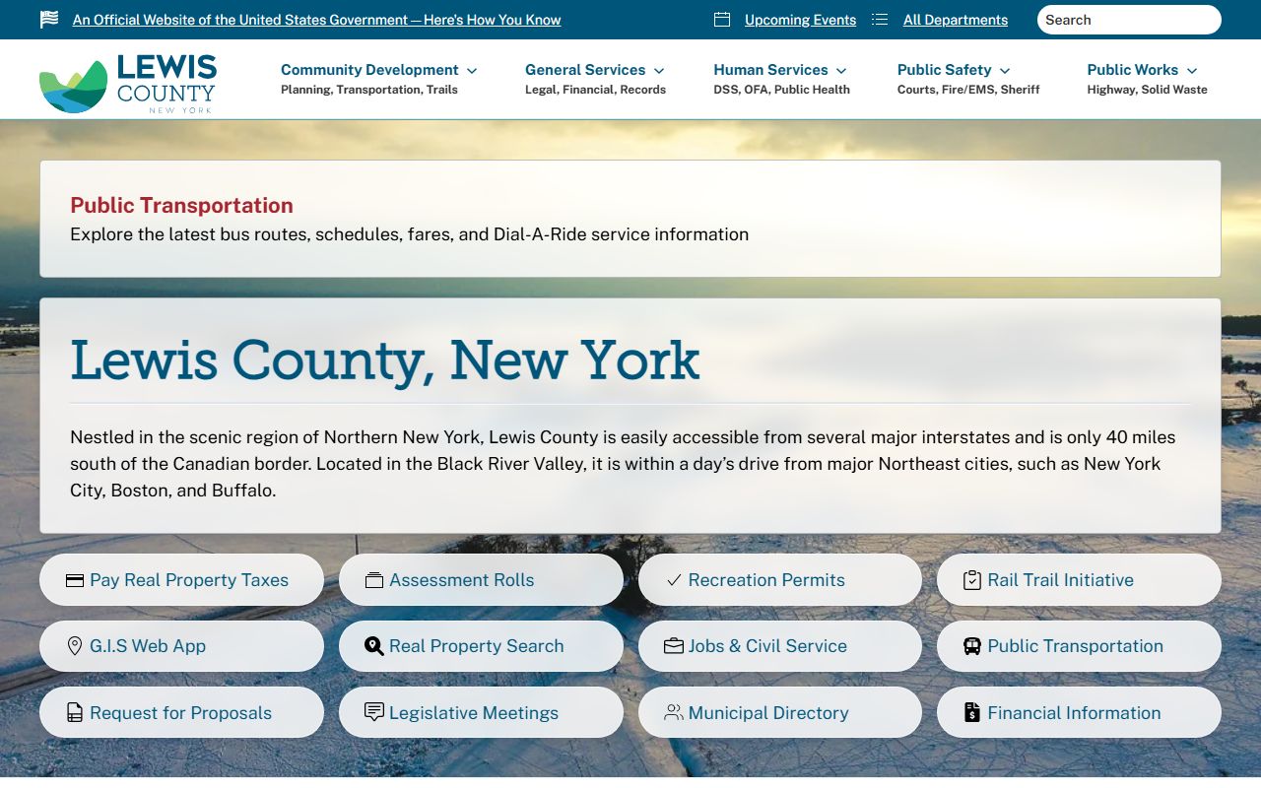Click the clipboard icon for Rail Trail Initiative

(971, 580)
